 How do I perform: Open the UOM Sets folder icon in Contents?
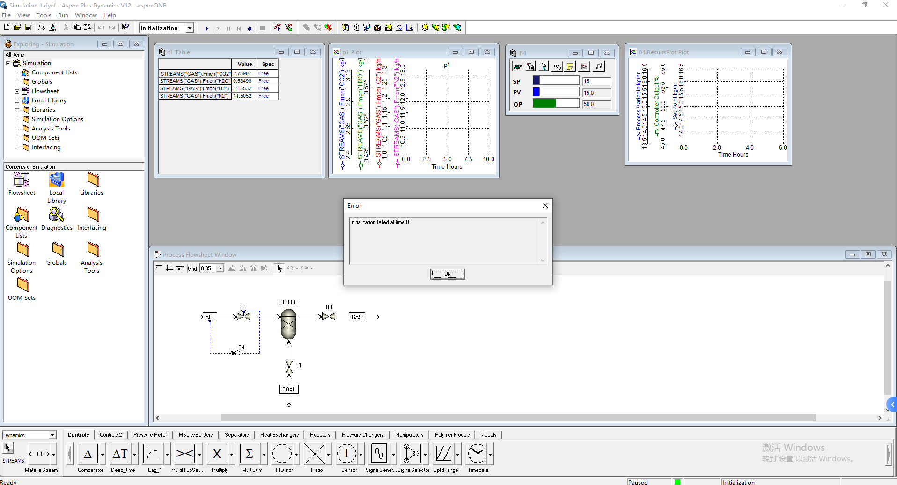tap(22, 284)
